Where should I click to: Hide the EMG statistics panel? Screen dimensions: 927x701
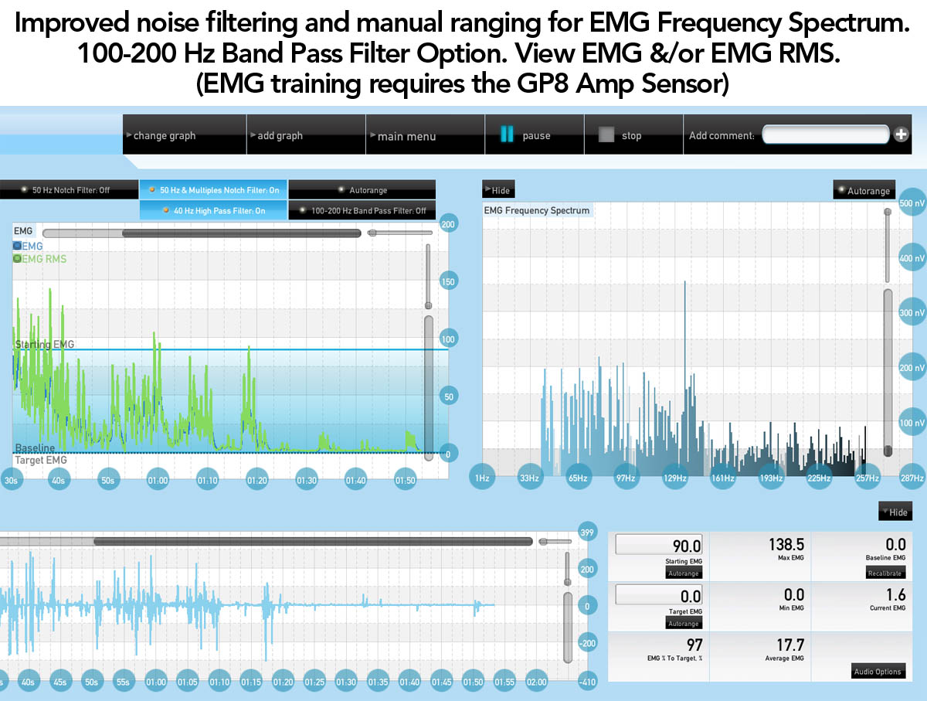(x=895, y=512)
